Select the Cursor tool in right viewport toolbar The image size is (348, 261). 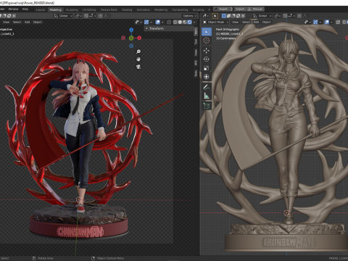tap(207, 41)
